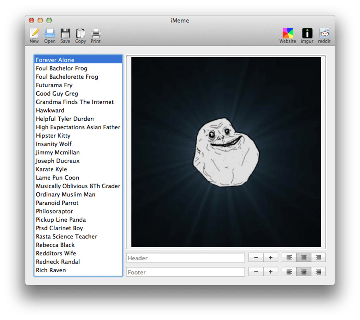The height and width of the screenshot is (320, 360).
Task: Increase footer font size with plus button
Action: click(271, 272)
